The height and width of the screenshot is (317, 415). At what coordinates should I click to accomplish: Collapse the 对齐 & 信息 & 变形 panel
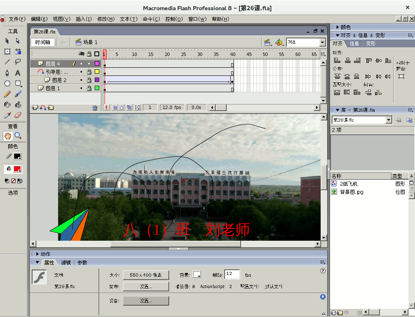point(337,35)
